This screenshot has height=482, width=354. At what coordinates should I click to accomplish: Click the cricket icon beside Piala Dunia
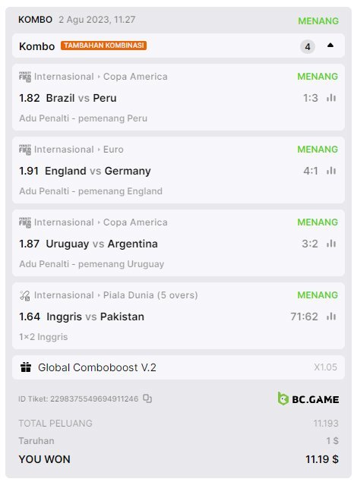(x=25, y=295)
